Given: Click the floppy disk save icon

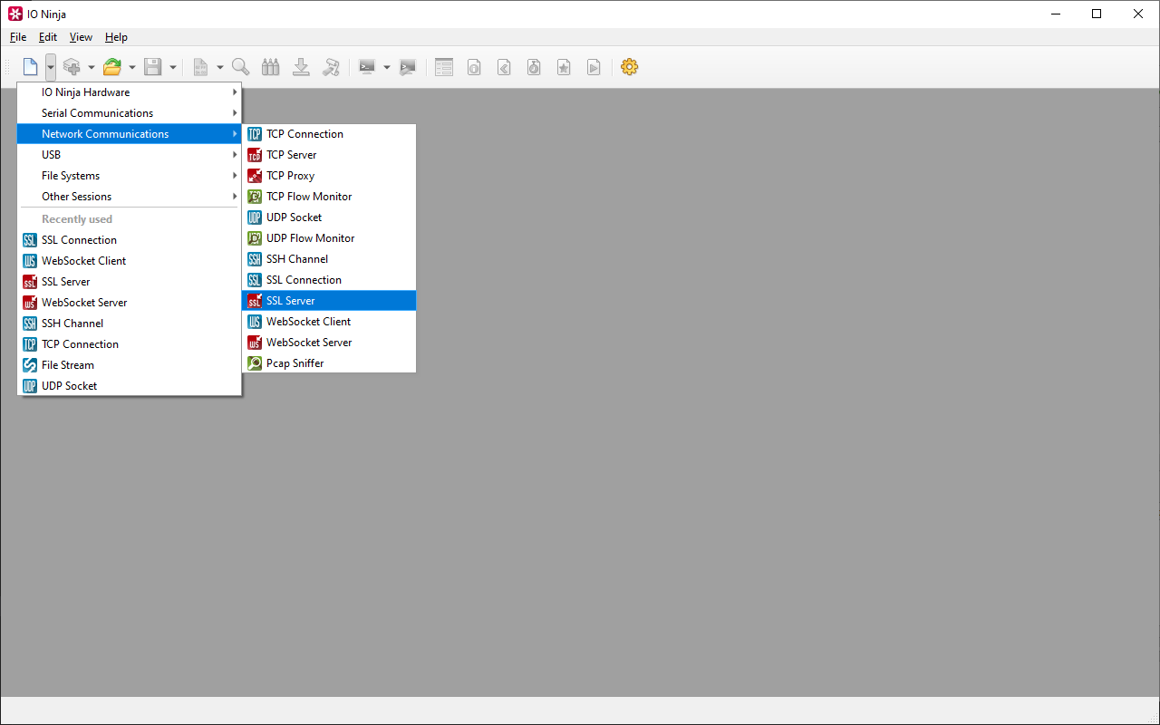Looking at the screenshot, I should 153,67.
